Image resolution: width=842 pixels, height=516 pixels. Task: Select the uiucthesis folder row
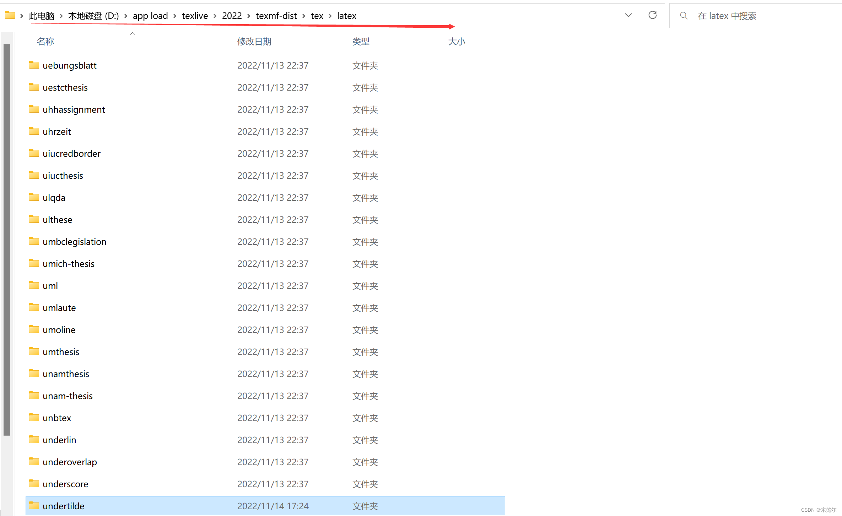(x=63, y=176)
